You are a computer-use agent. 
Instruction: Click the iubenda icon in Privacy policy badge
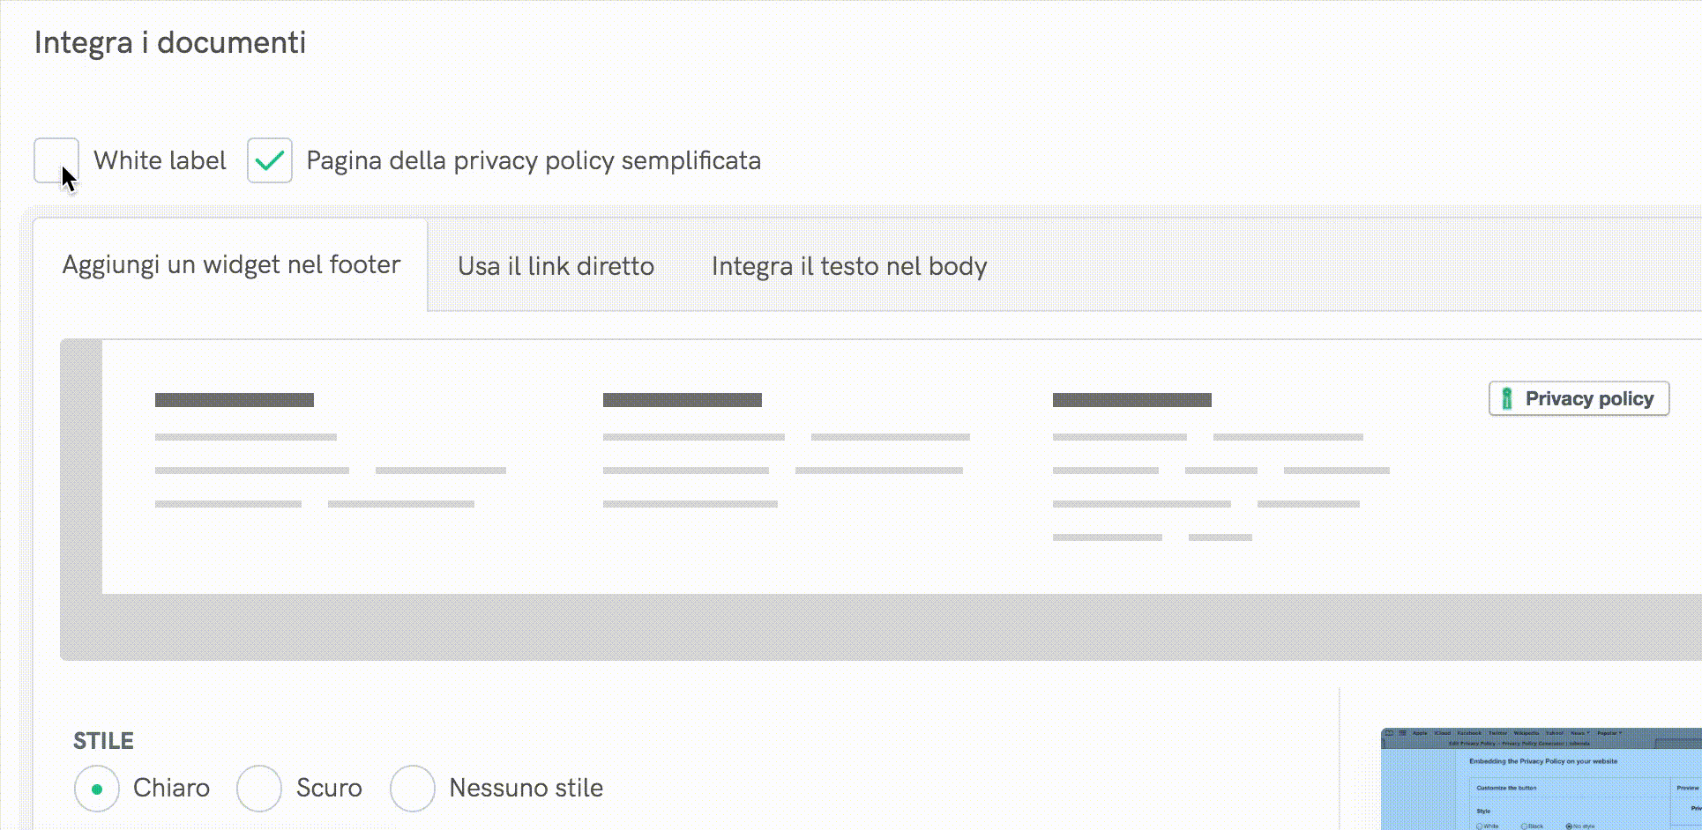tap(1507, 398)
